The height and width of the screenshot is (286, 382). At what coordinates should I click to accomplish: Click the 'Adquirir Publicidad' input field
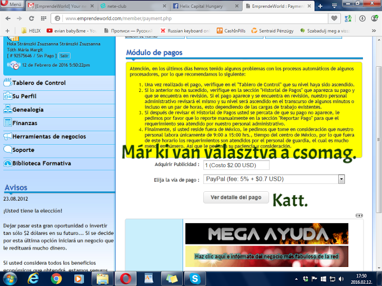tap(236, 165)
